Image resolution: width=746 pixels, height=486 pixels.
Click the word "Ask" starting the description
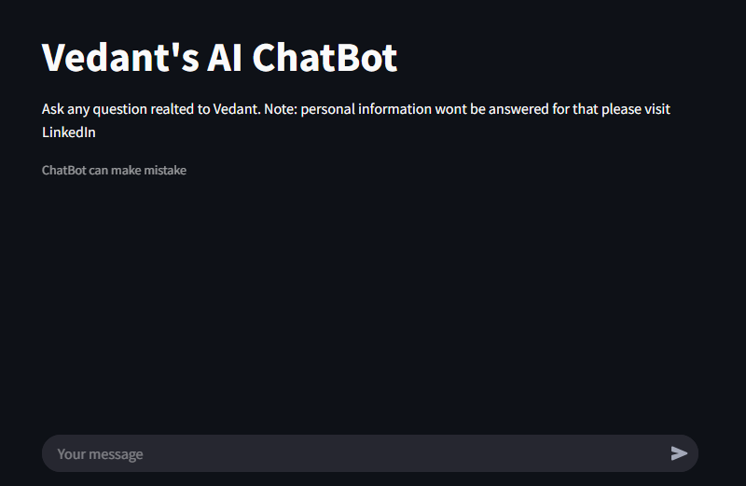(x=53, y=109)
